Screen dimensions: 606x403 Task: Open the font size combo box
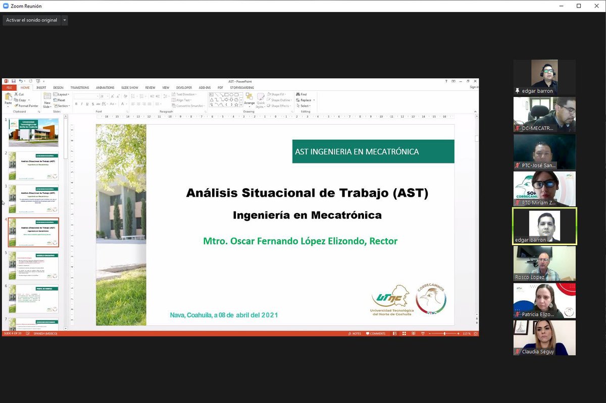click(x=105, y=96)
